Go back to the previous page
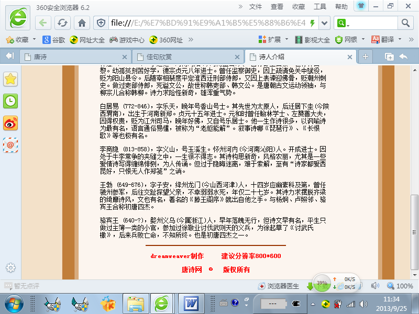Image resolution: width=419 pixels, height=314 pixels. pos(44,23)
